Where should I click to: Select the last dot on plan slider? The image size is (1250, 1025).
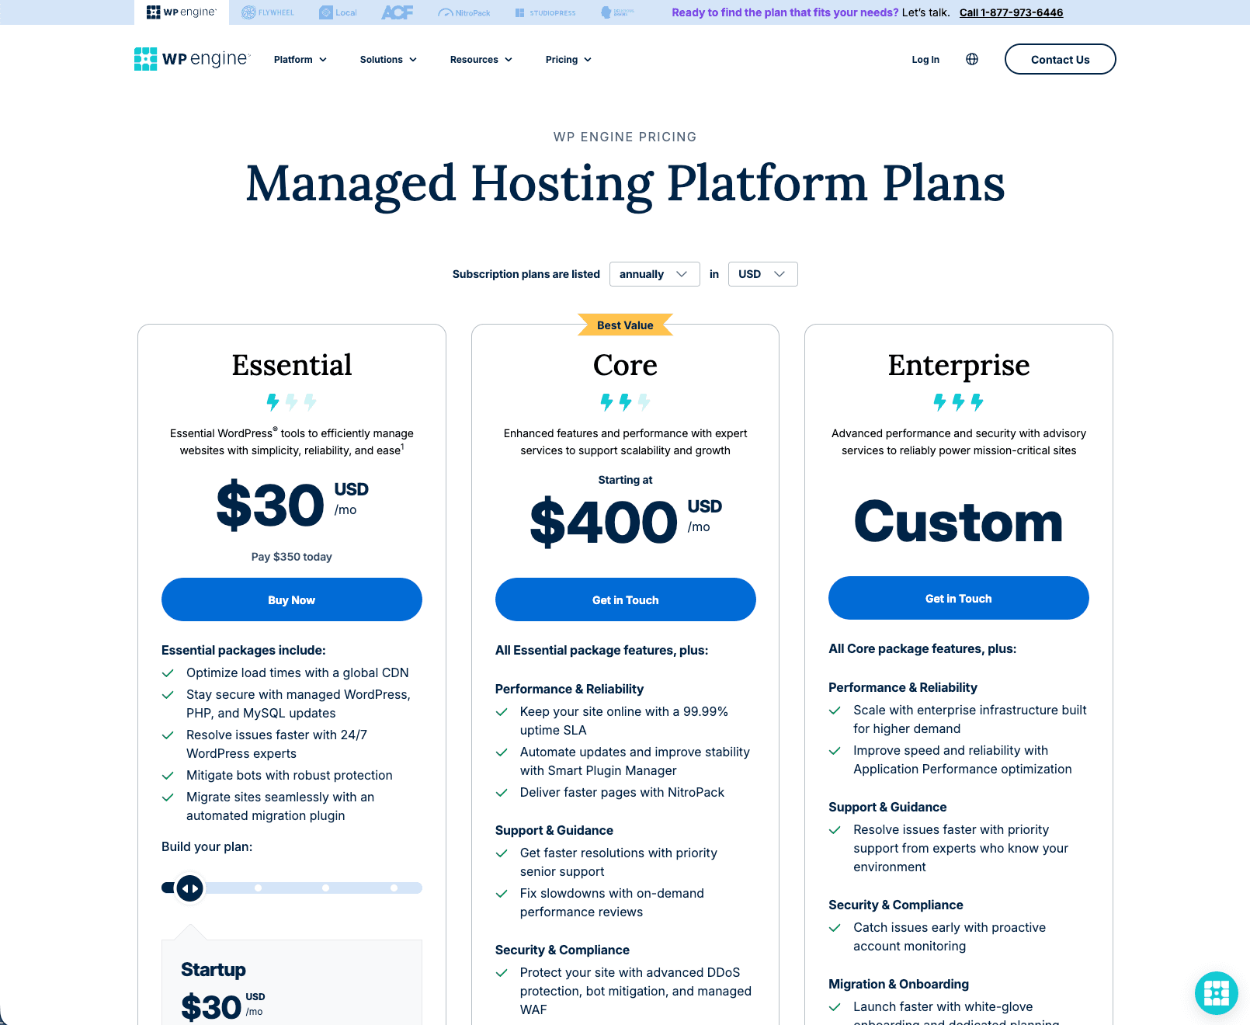point(394,888)
